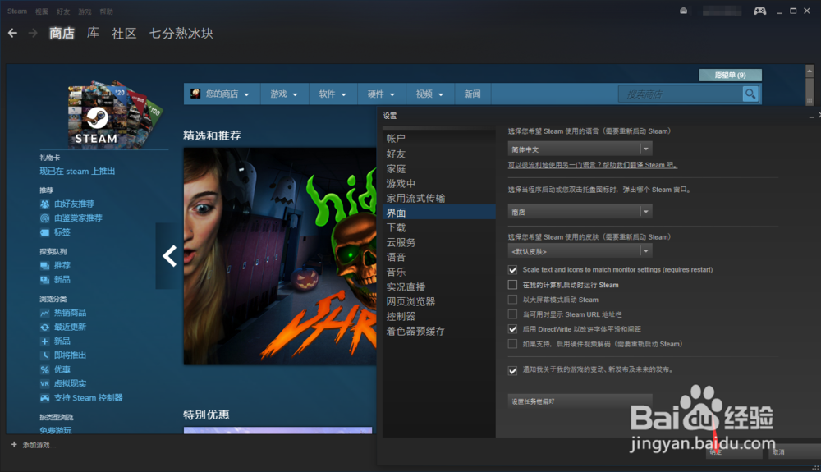
Task: Click the Steam gift card image
Action: tap(115, 115)
